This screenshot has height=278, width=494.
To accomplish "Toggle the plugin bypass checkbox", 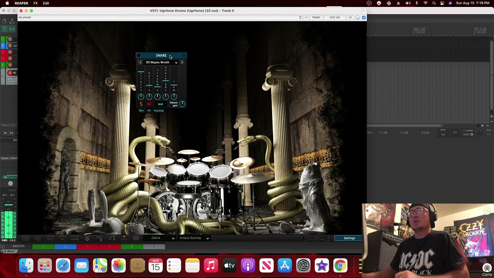I will [364, 17].
